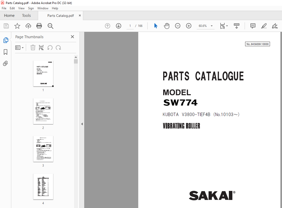The width and height of the screenshot is (282, 208).
Task: Go to the next page
Action: pos(119,26)
